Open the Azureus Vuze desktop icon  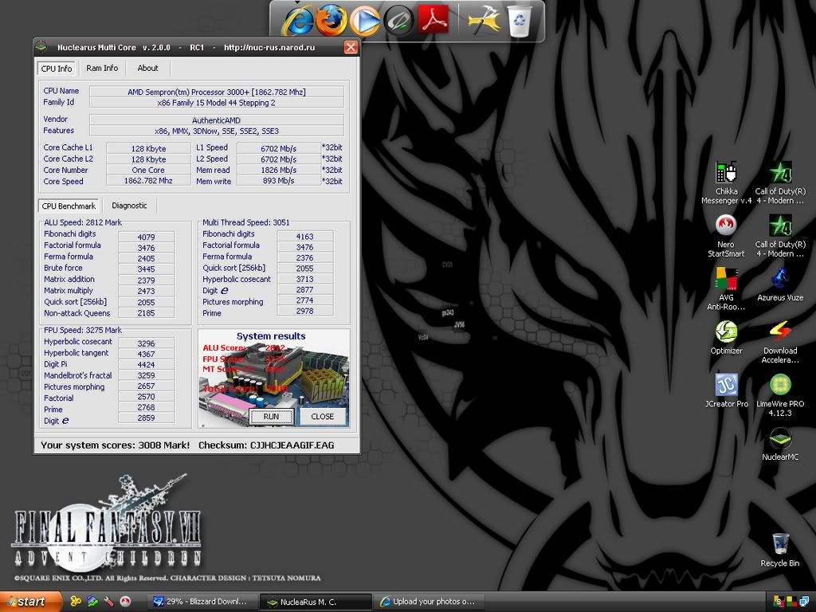[x=780, y=279]
